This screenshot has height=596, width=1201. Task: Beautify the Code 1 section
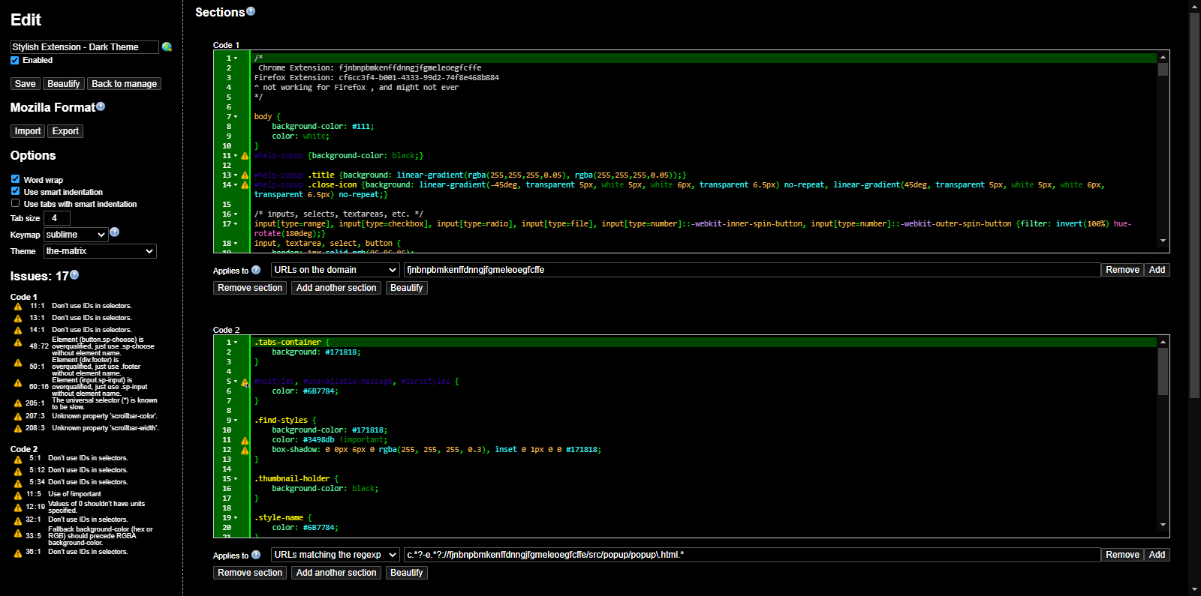tap(407, 288)
